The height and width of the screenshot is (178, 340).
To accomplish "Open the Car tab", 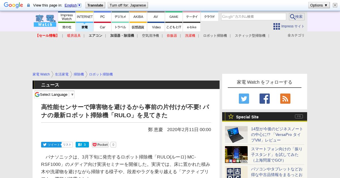I will (102, 27).
